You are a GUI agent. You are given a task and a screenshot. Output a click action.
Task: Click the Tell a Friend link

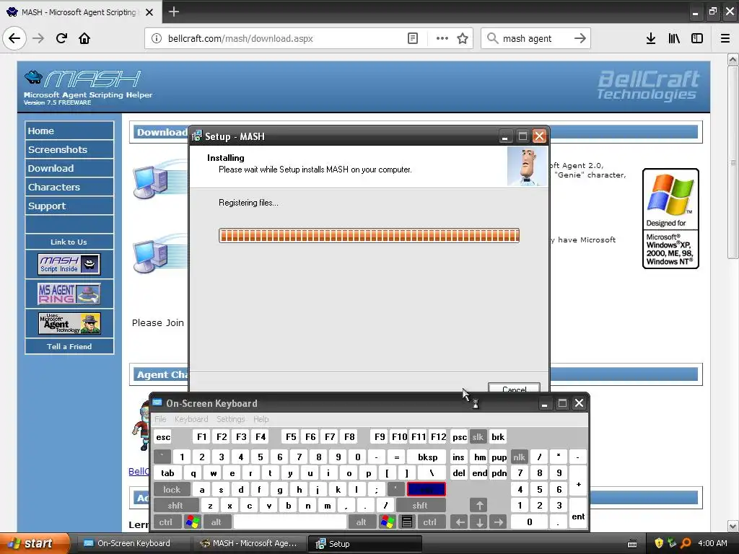[x=69, y=346]
